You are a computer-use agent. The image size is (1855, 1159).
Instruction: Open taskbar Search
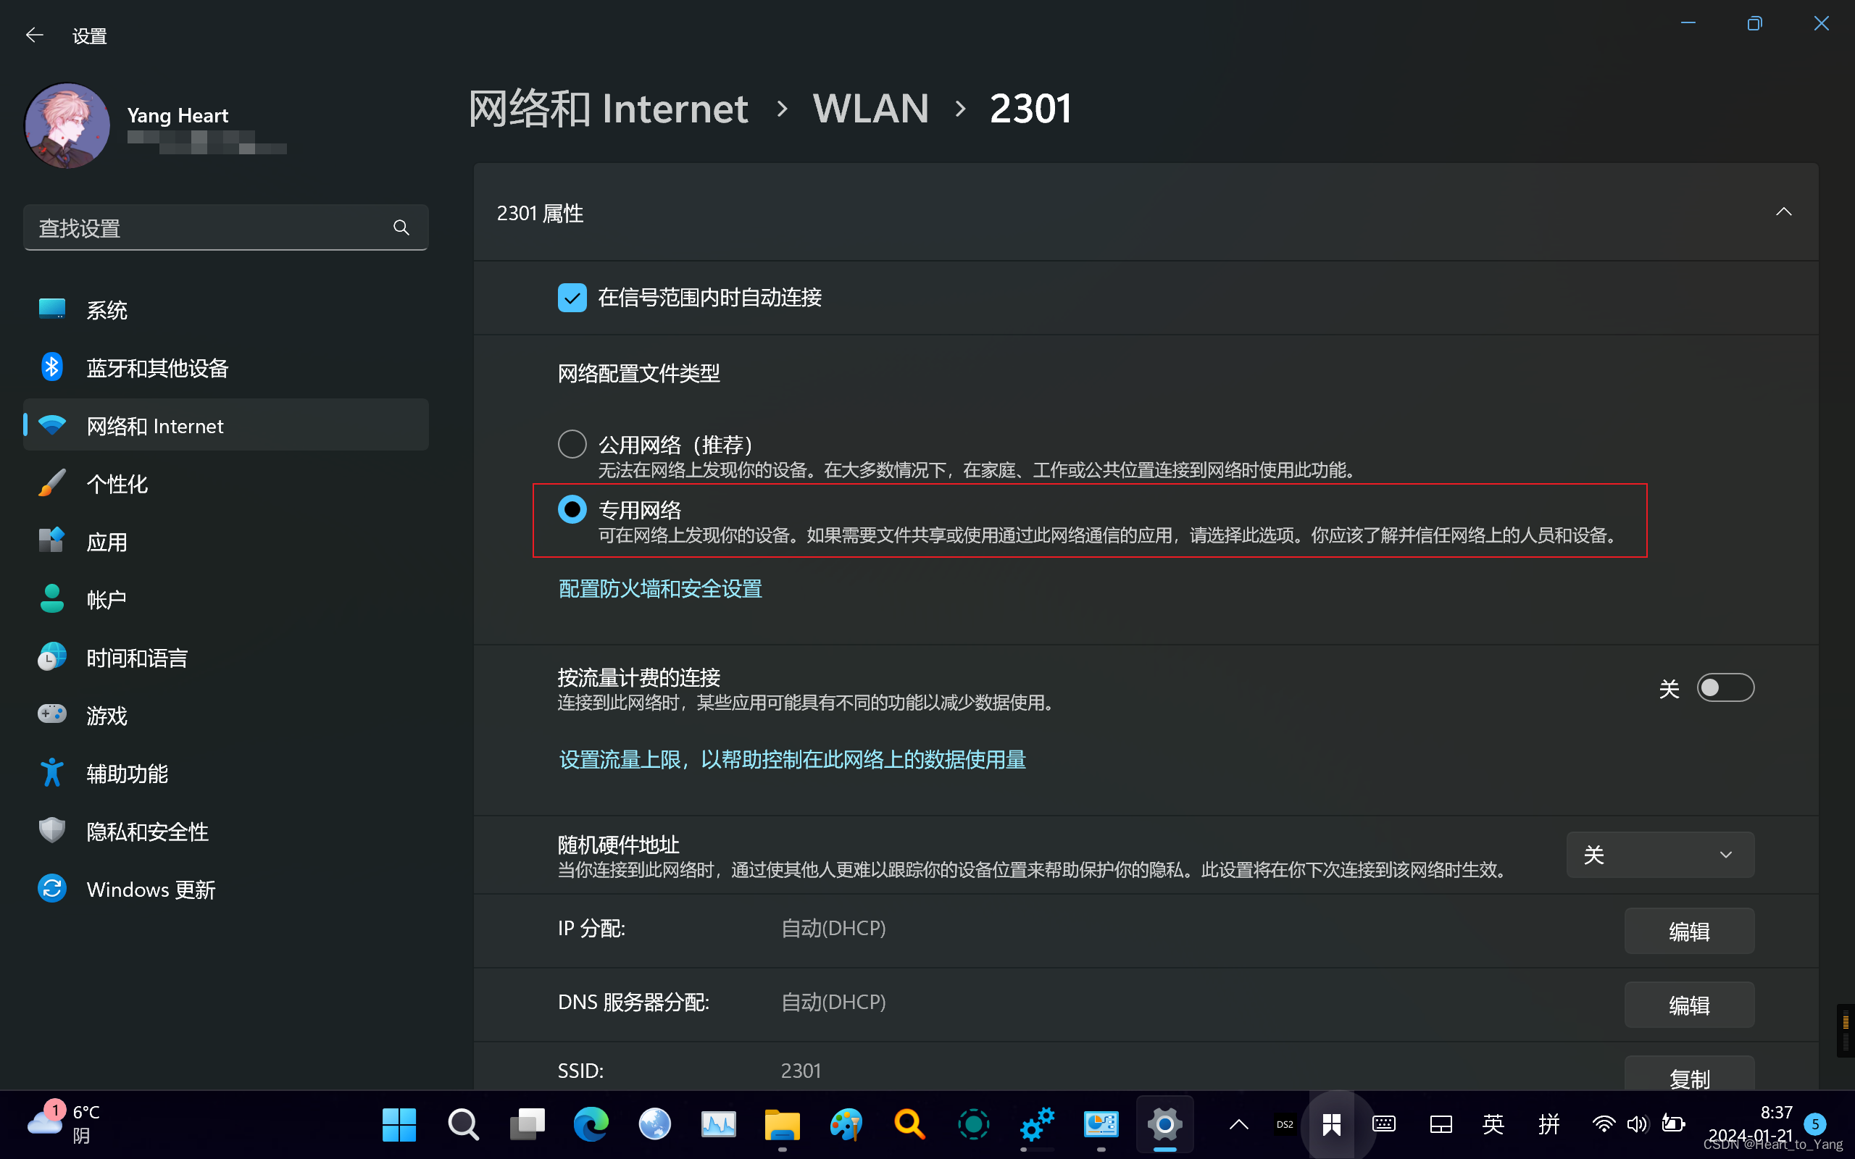(x=463, y=1124)
